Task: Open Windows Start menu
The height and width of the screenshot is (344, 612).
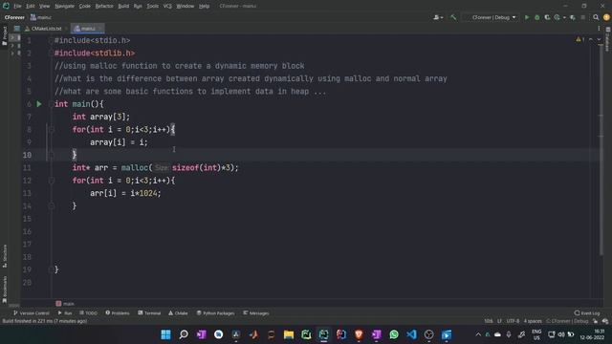Action: tap(165, 334)
